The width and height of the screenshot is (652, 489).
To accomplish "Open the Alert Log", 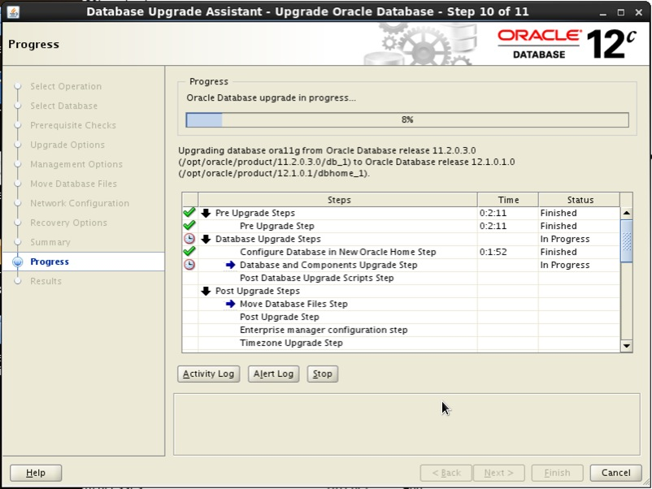I will tap(274, 374).
